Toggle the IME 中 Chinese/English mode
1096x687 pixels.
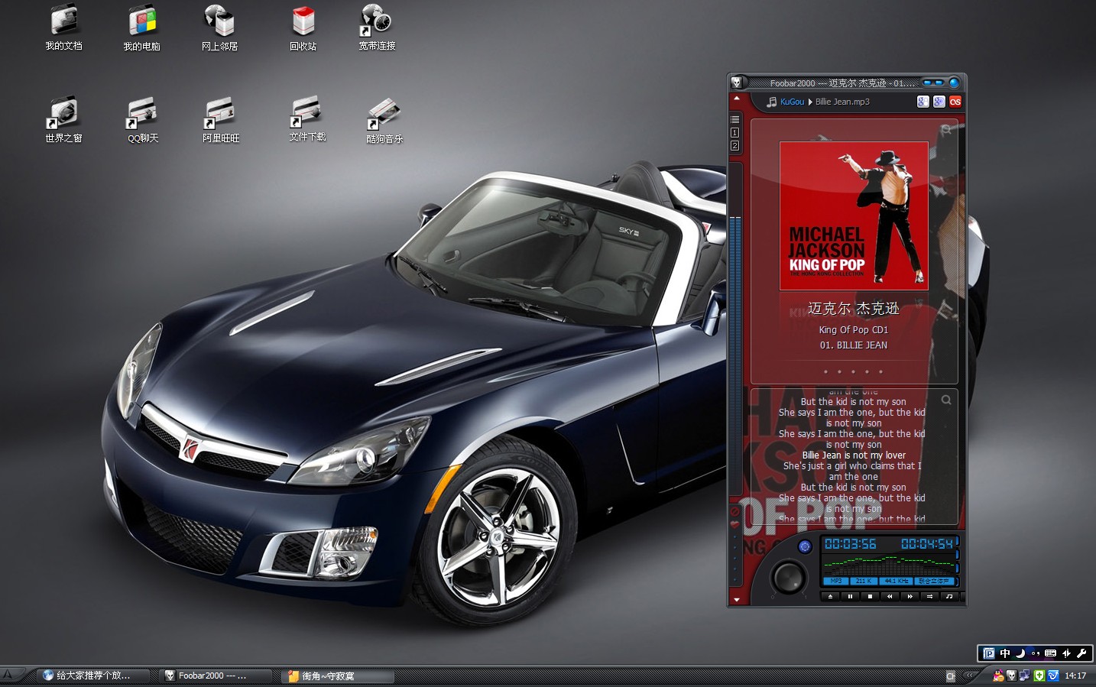pyautogui.click(x=1005, y=653)
